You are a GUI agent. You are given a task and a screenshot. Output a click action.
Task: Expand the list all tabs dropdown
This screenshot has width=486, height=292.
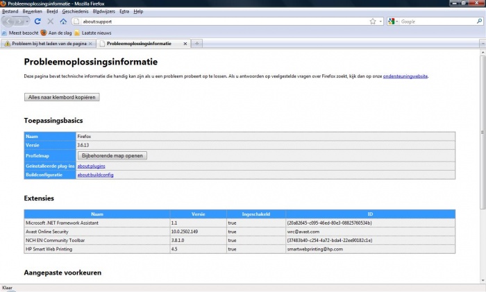(x=483, y=44)
